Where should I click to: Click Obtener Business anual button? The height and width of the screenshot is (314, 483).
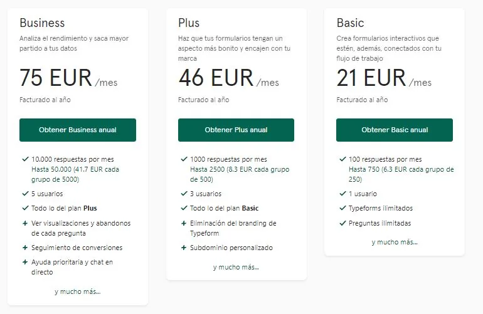click(x=78, y=130)
